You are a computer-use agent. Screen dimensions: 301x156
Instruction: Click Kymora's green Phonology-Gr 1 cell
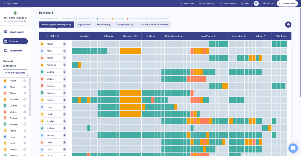pos(130,135)
